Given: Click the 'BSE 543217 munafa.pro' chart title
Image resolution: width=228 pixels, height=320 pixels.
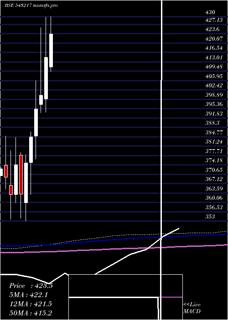Looking at the screenshot, I should click(31, 5).
